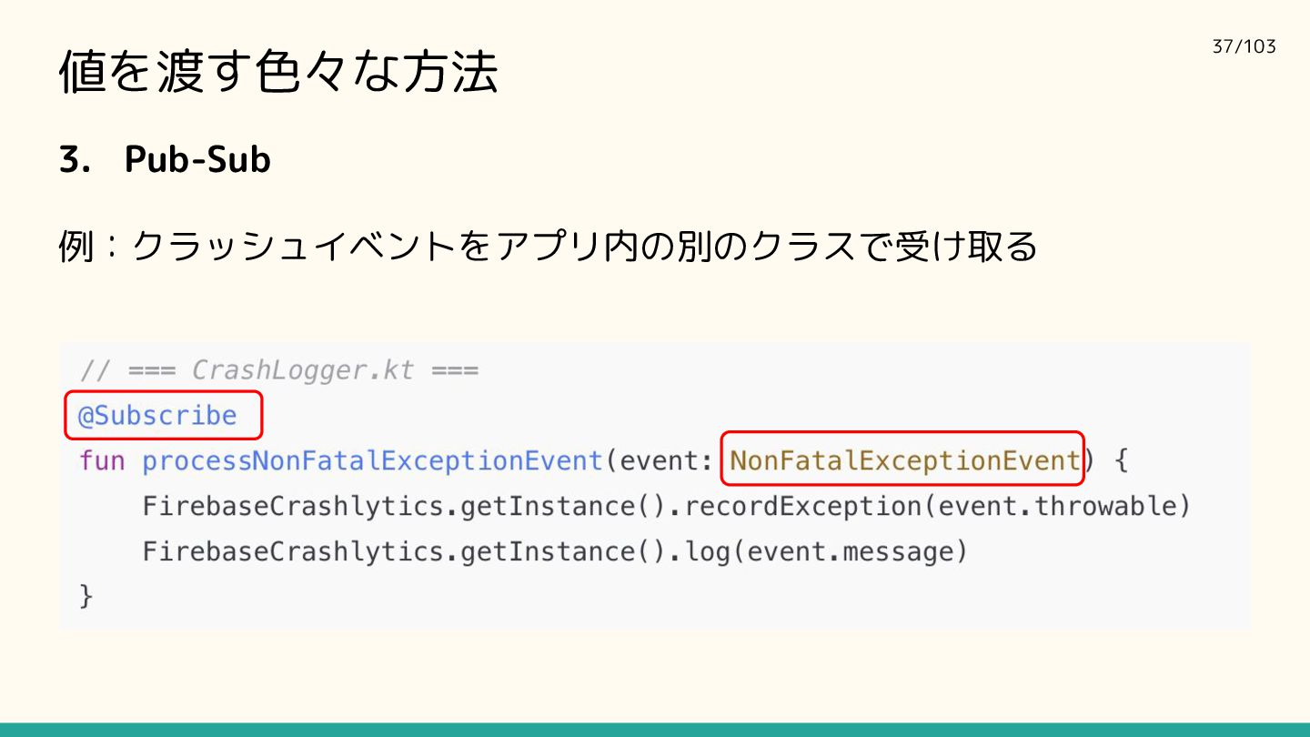
Task: Select the heading 3. Pub-Sub
Action: 165,159
